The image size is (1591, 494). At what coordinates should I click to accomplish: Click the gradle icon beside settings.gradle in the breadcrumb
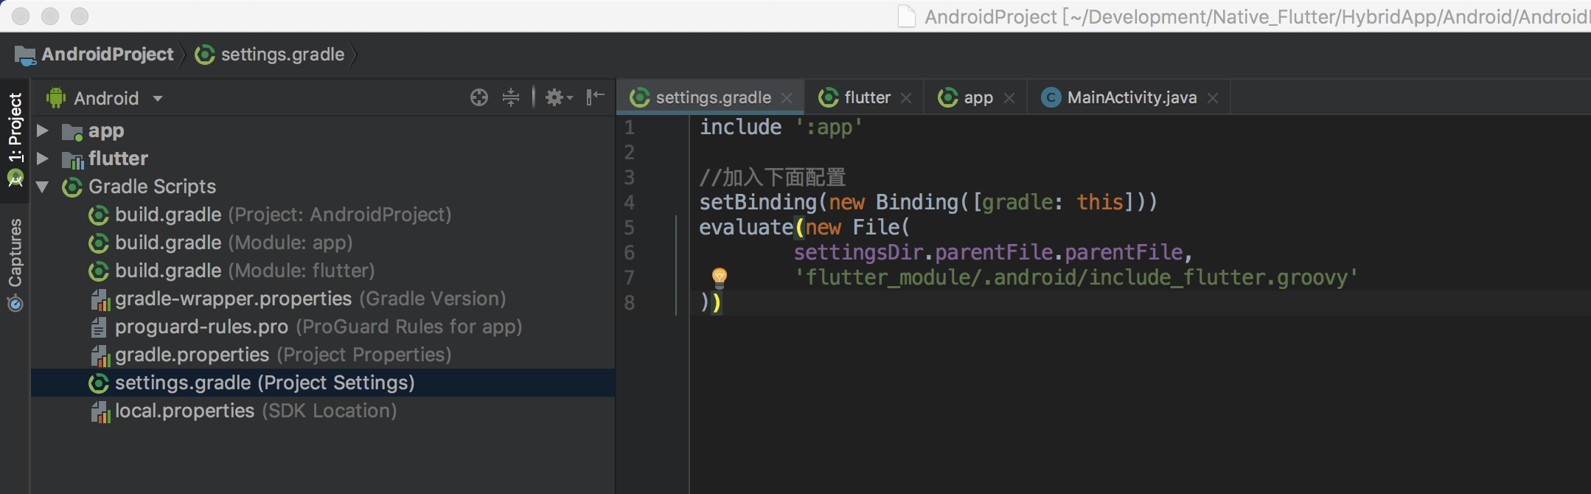[x=205, y=55]
